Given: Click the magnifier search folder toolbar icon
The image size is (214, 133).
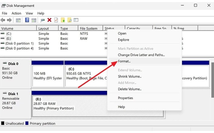Looking at the screenshot, I should tap(70, 20).
